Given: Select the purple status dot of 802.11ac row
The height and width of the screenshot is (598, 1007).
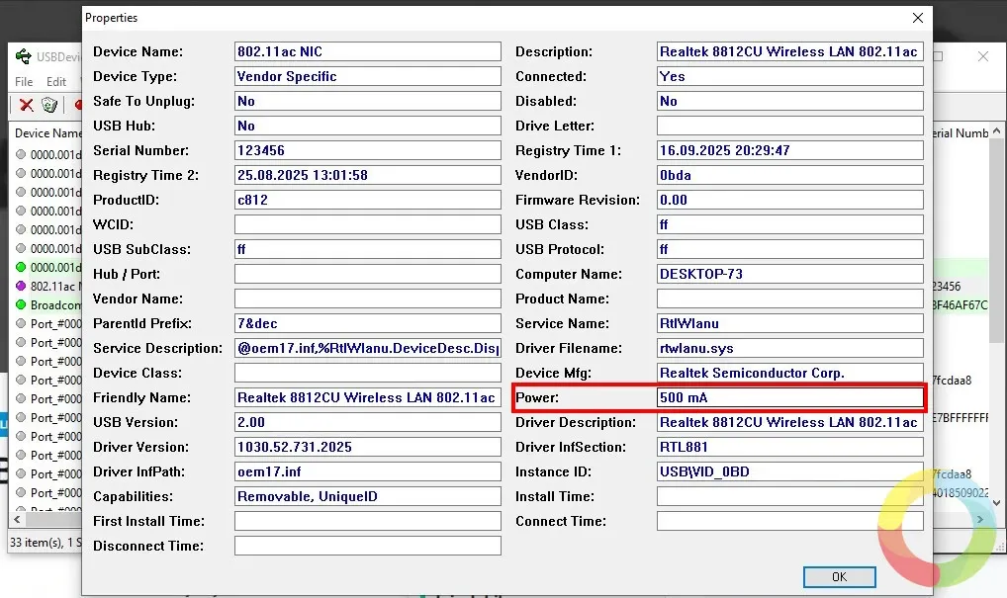Looking at the screenshot, I should (21, 287).
